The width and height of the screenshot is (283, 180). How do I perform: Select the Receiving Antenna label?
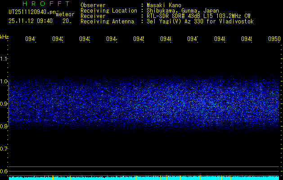pyautogui.click(x=107, y=21)
